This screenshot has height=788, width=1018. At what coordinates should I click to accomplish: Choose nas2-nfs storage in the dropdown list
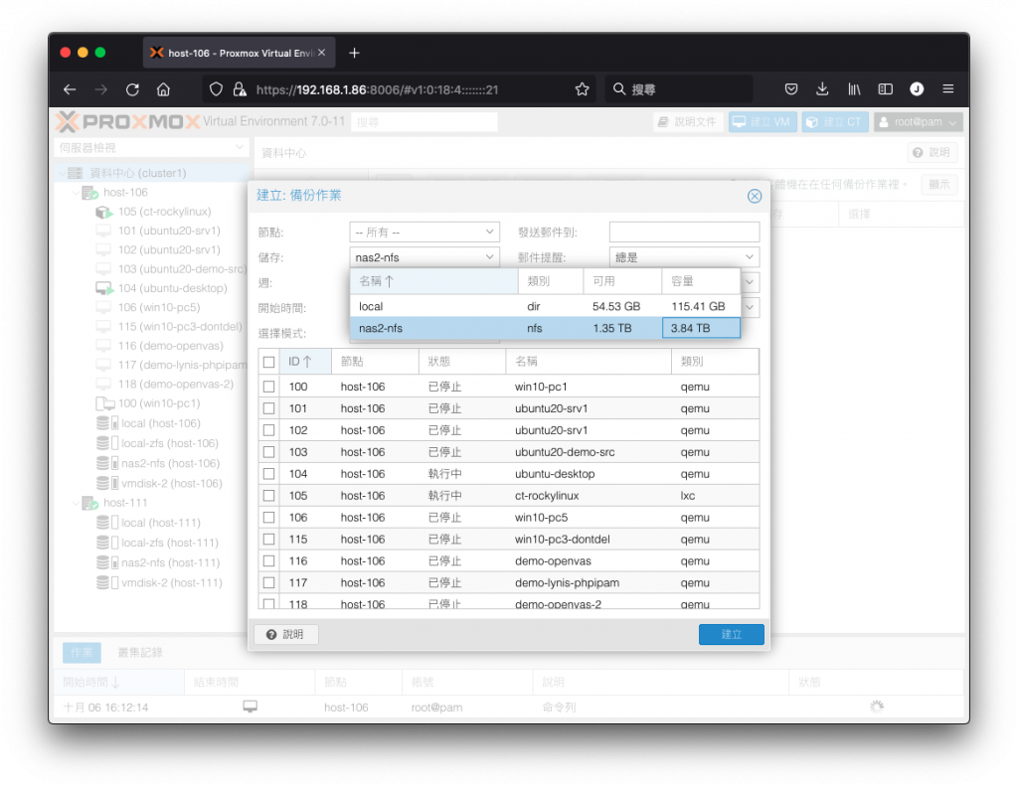[x=545, y=329]
